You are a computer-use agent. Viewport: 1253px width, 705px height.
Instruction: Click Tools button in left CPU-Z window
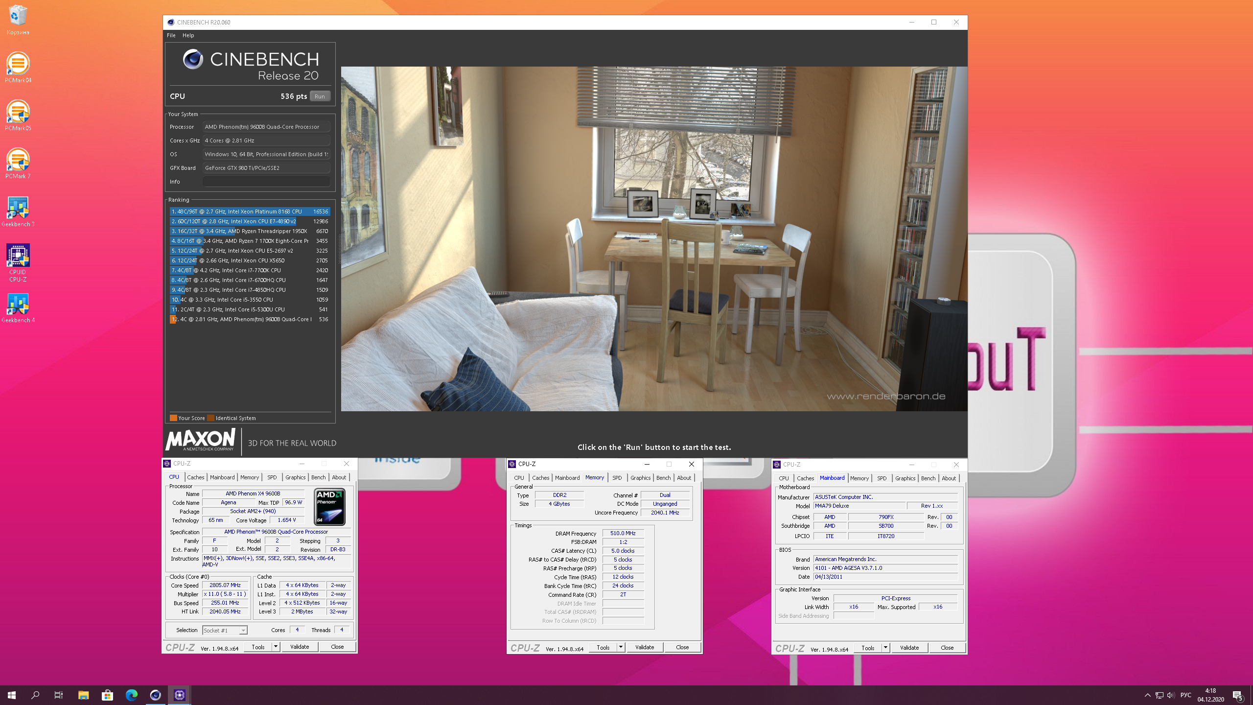click(258, 647)
